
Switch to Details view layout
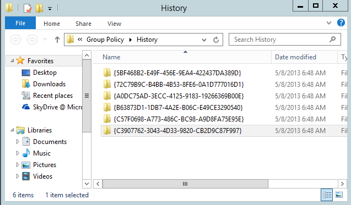click(327, 195)
